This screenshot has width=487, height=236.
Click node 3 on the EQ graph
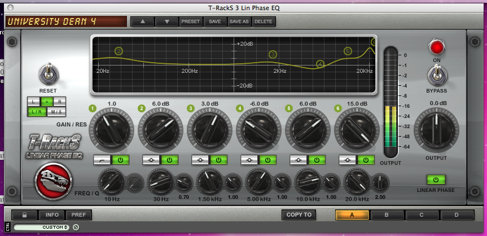coord(273,55)
